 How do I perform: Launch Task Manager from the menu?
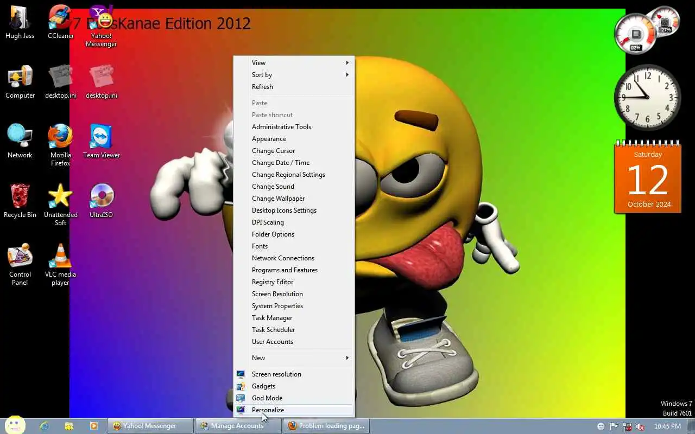coord(294,318)
